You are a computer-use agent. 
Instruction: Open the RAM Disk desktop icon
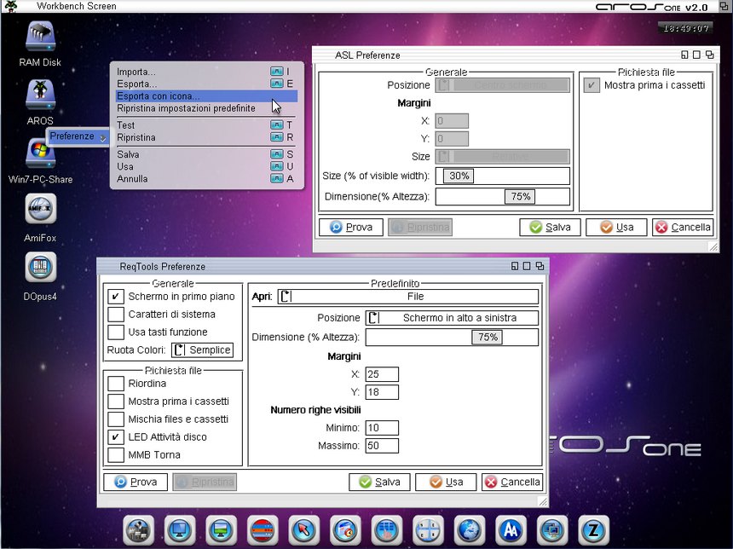(x=40, y=38)
